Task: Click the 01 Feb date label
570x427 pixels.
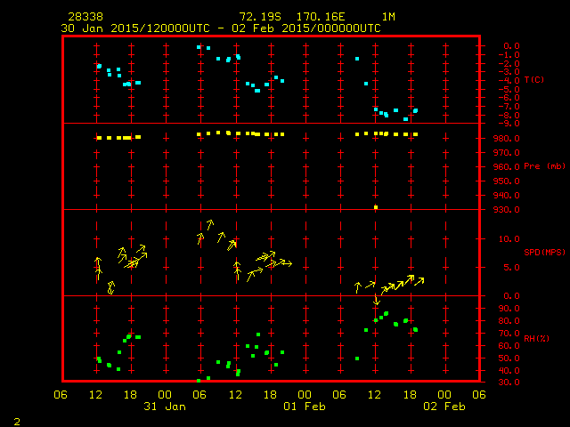Action: coord(305,407)
